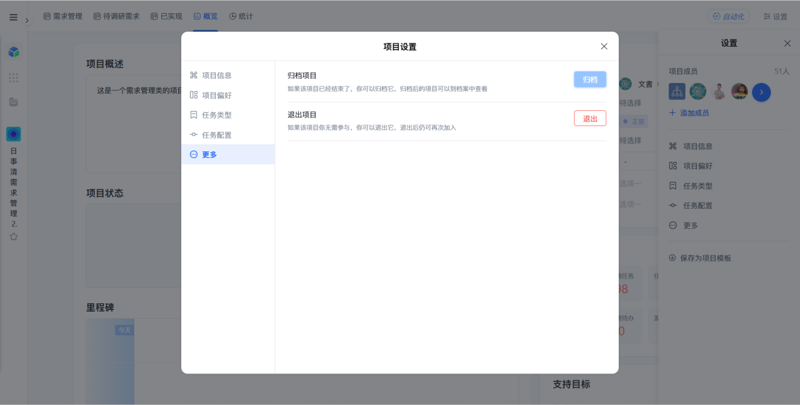The width and height of the screenshot is (800, 405).
Task: Click the 退出项目 heading text
Action: pyautogui.click(x=302, y=115)
